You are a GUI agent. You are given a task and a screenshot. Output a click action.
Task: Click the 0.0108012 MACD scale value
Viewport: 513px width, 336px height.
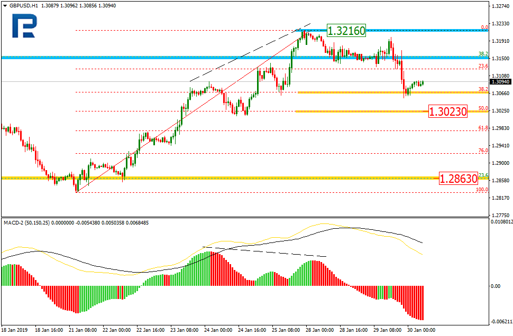501,222
